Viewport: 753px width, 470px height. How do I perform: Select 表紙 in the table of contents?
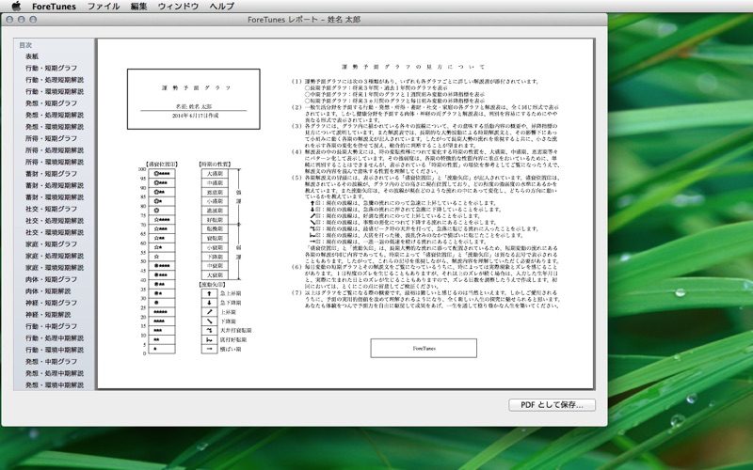pos(32,56)
